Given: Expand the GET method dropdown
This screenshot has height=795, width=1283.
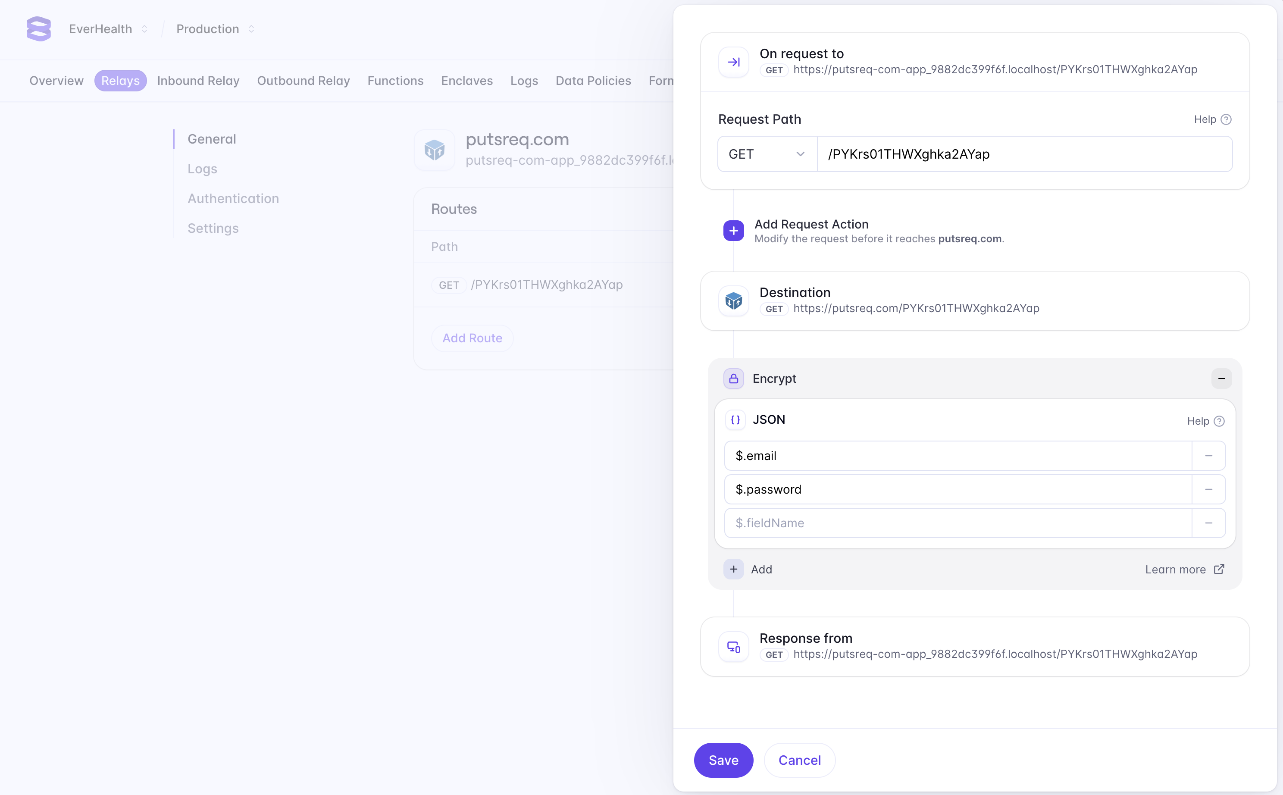Looking at the screenshot, I should click(766, 153).
